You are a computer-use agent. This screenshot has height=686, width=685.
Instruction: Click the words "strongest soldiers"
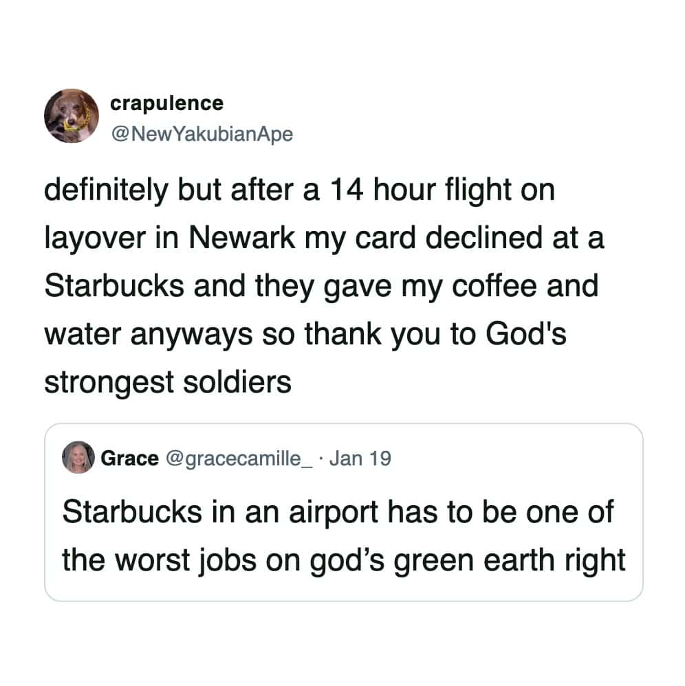(x=168, y=381)
